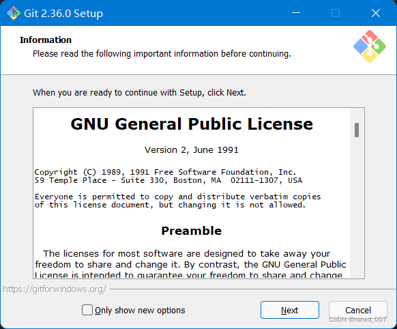The height and width of the screenshot is (329, 397).
Task: Click the Cancel button
Action: 357,310
